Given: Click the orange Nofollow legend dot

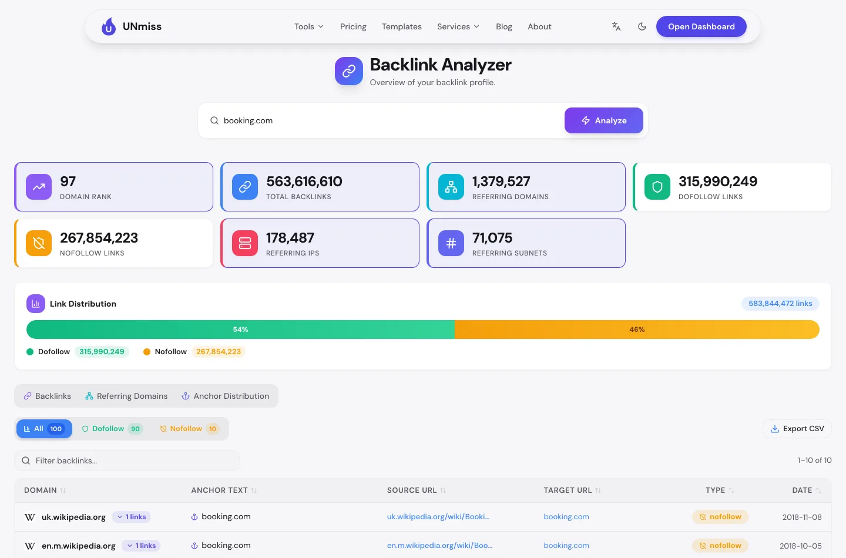Looking at the screenshot, I should tap(147, 352).
